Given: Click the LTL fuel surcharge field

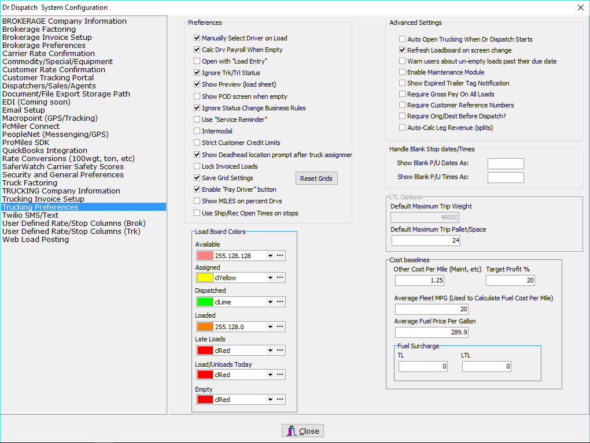Looking at the screenshot, I should [x=486, y=366].
